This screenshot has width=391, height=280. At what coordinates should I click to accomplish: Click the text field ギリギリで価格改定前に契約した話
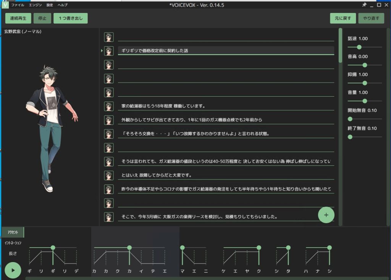click(x=226, y=51)
